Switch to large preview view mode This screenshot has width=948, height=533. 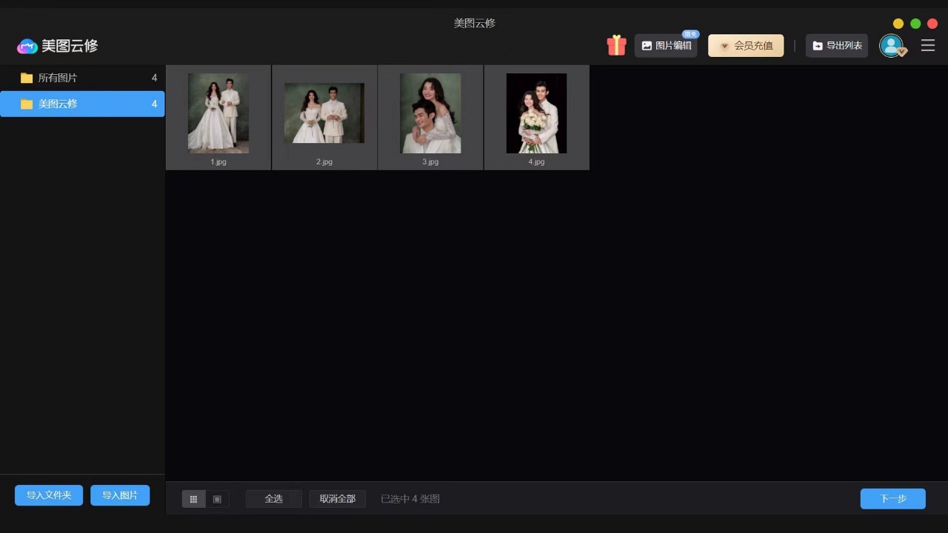click(x=216, y=498)
